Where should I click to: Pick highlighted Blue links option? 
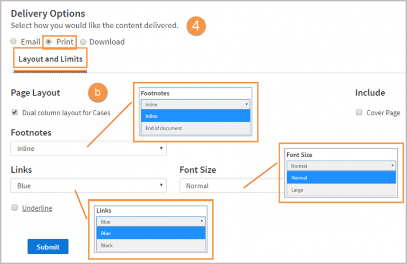click(x=151, y=233)
